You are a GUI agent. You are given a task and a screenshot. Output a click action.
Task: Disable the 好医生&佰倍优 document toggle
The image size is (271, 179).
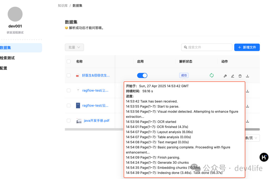(x=142, y=75)
